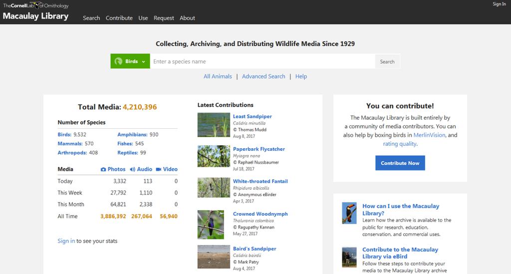511x274 pixels.
Task: Follow the MerlinVision link
Action: (x=430, y=135)
